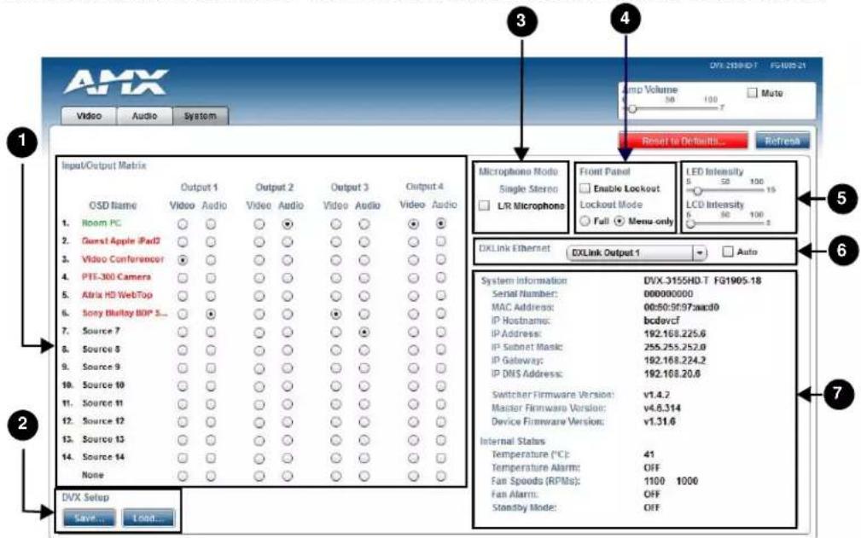This screenshot has width=861, height=538.
Task: Select Full lockout mode radio
Action: click(x=585, y=221)
